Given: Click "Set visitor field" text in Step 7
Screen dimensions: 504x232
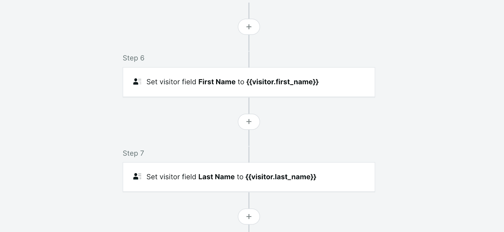Looking at the screenshot, I should [x=171, y=177].
